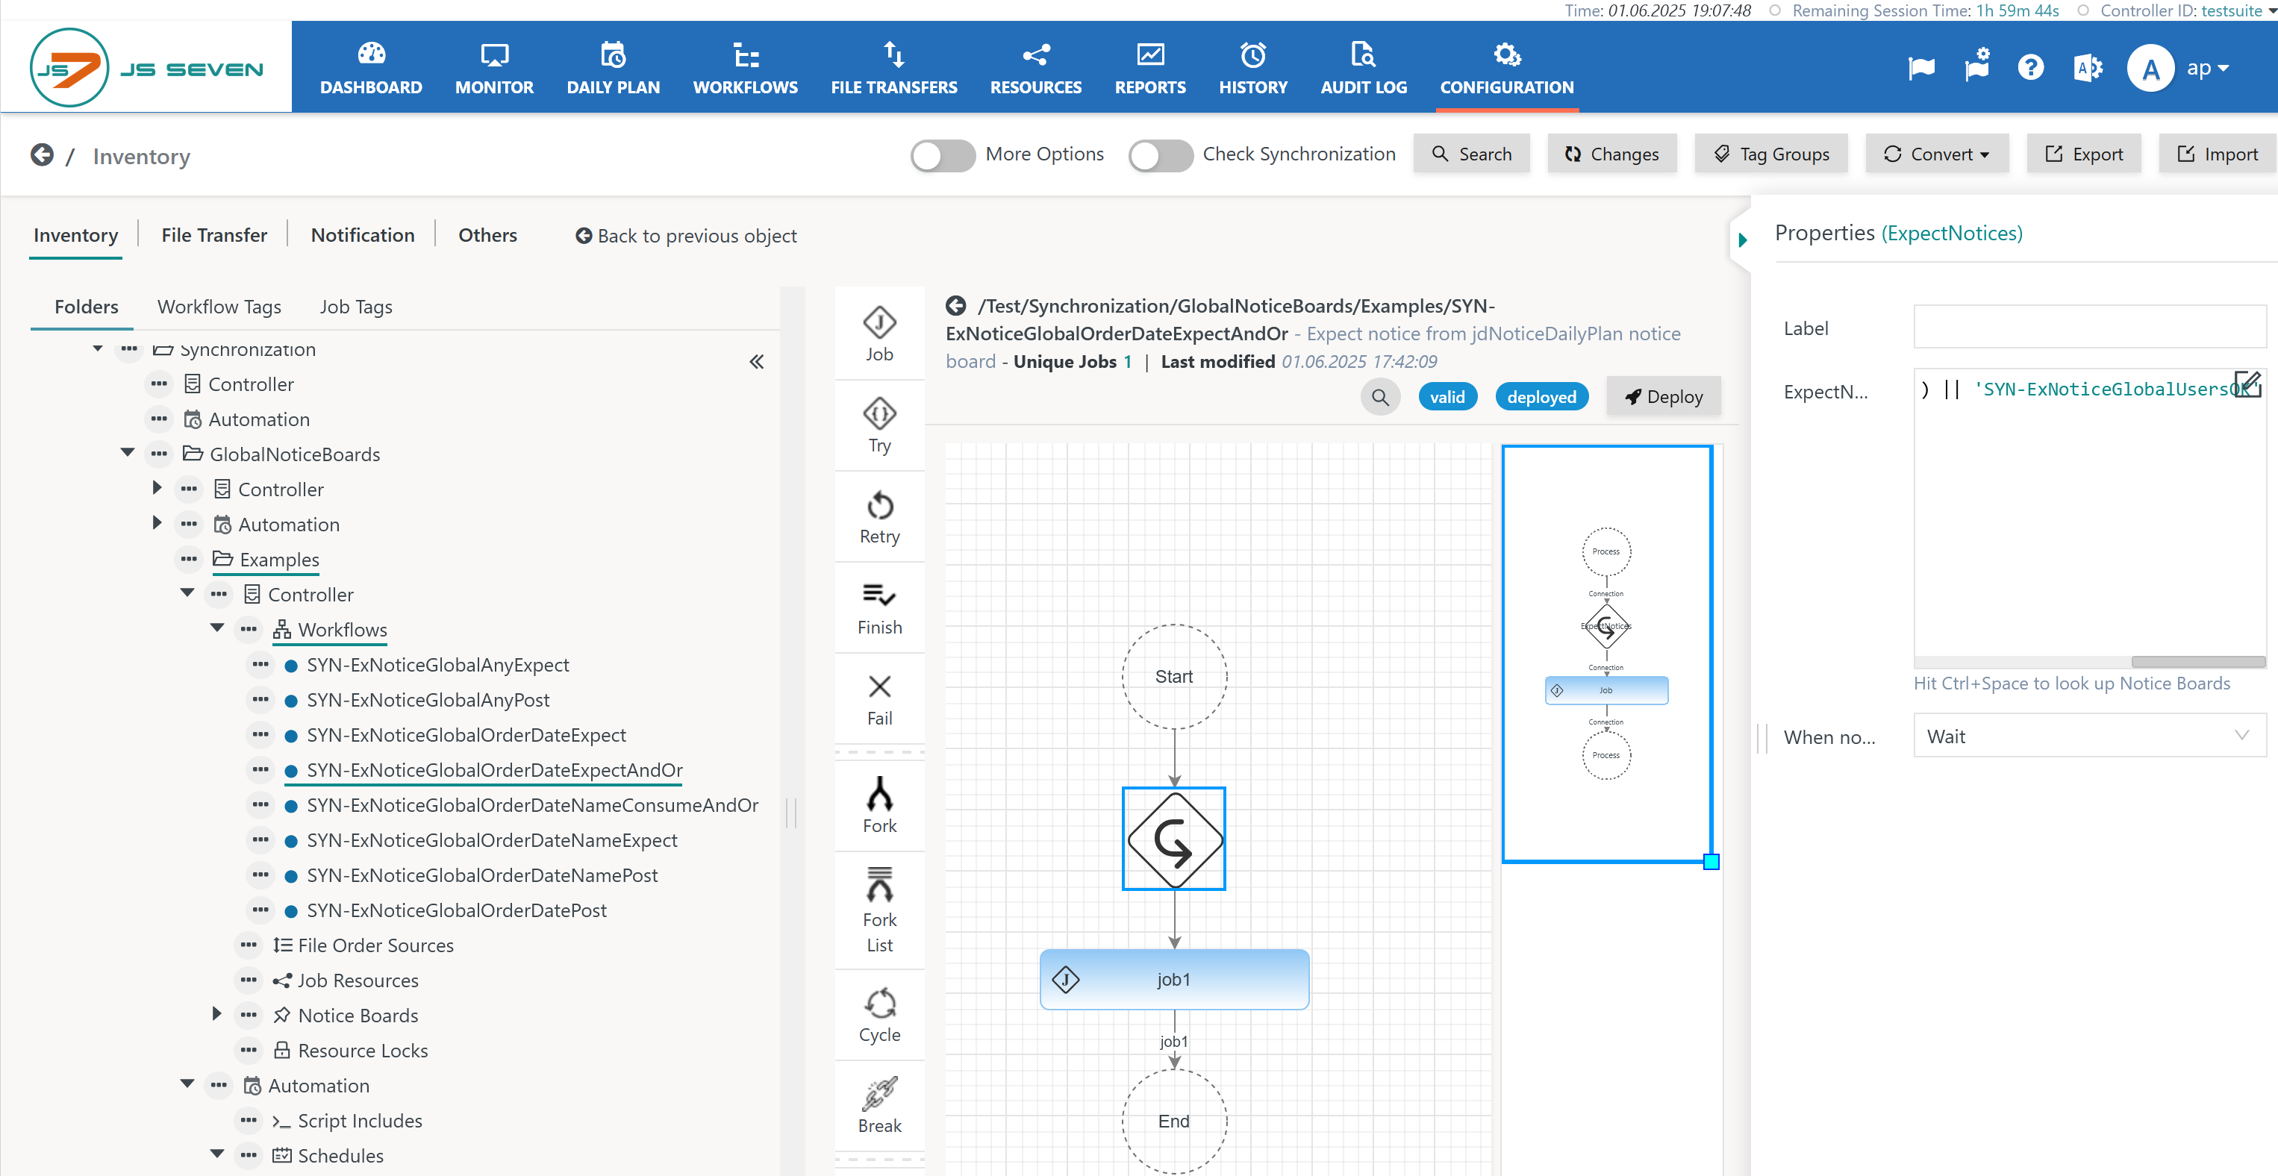Open the ExpectNotices editor pencil icon

pos(2246,384)
